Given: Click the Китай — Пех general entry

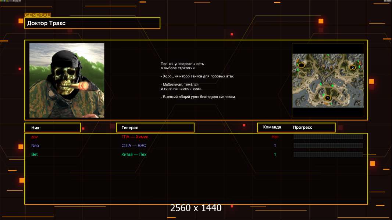Looking at the screenshot, I should pos(134,154).
